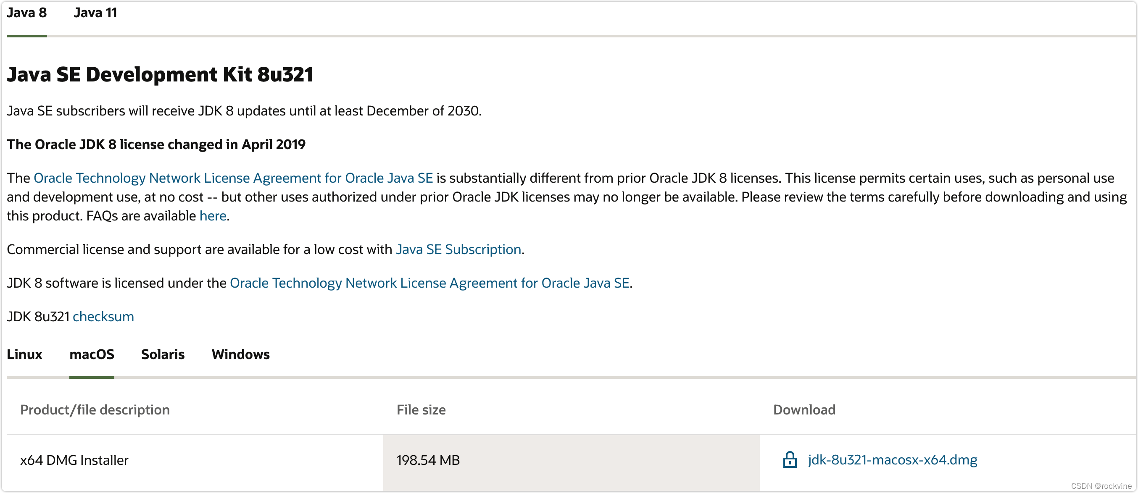Open the license agreement link after 'licensed under the'
The height and width of the screenshot is (493, 1138).
(x=429, y=283)
